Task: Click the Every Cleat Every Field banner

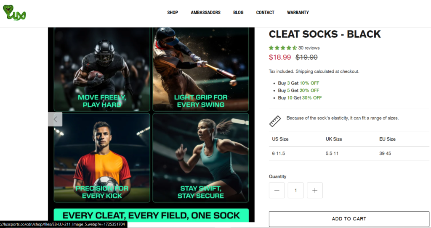Action: tap(151, 215)
